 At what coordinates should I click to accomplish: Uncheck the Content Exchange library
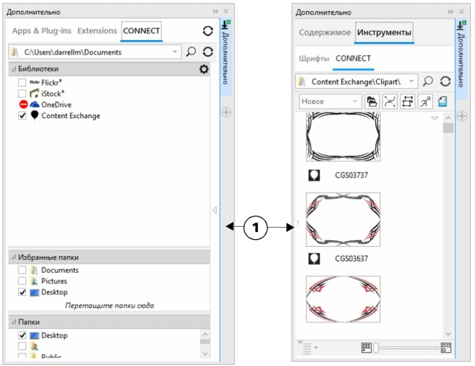pos(22,116)
